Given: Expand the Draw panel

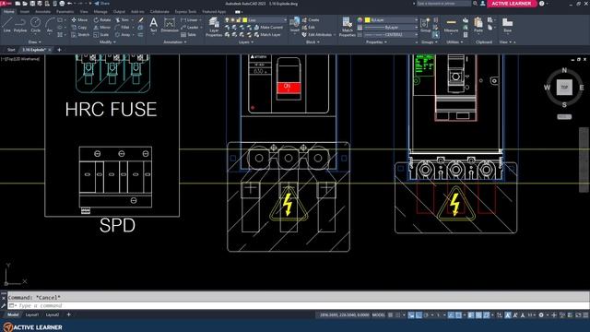Looking at the screenshot, I should click(35, 42).
